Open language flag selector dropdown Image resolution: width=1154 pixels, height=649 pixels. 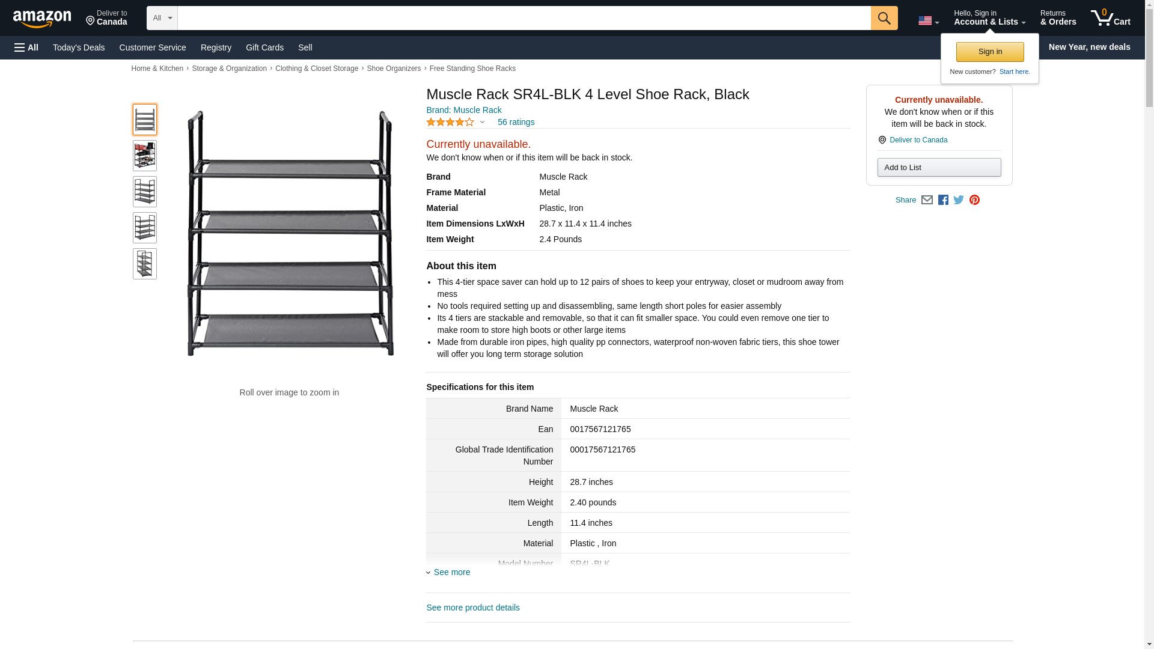click(928, 21)
